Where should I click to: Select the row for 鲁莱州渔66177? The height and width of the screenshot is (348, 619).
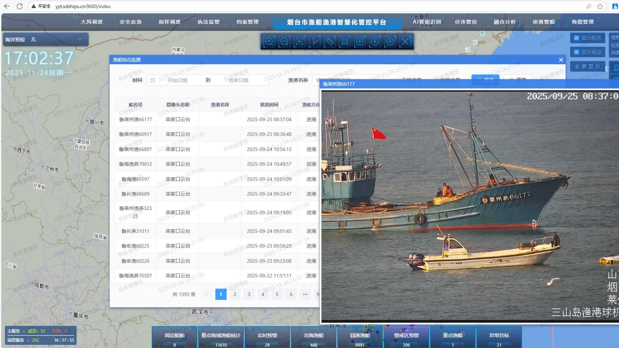click(217, 119)
